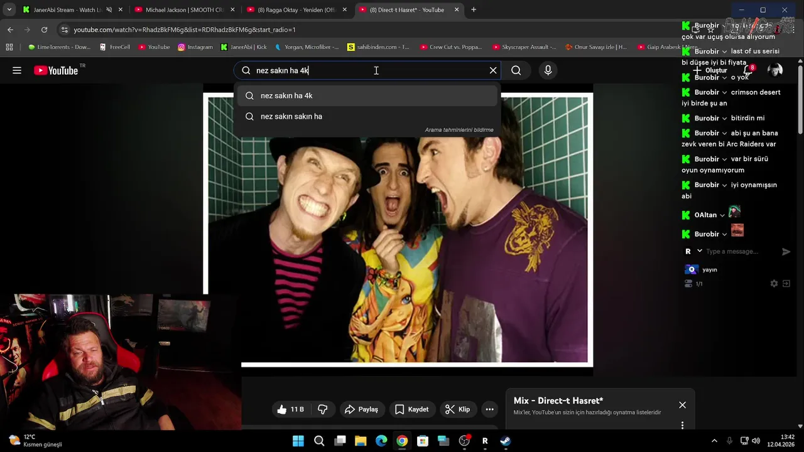Open Windows taskbar Search
This screenshot has height=452, width=804.
coord(319,441)
